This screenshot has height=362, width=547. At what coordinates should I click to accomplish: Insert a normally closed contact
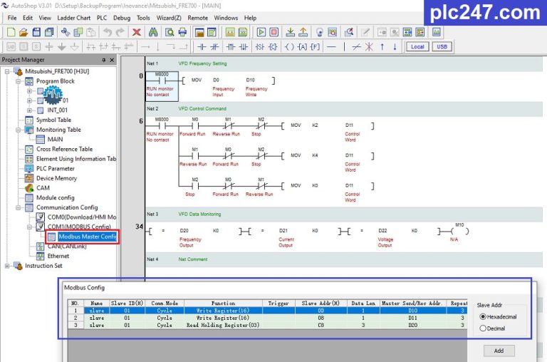214,47
